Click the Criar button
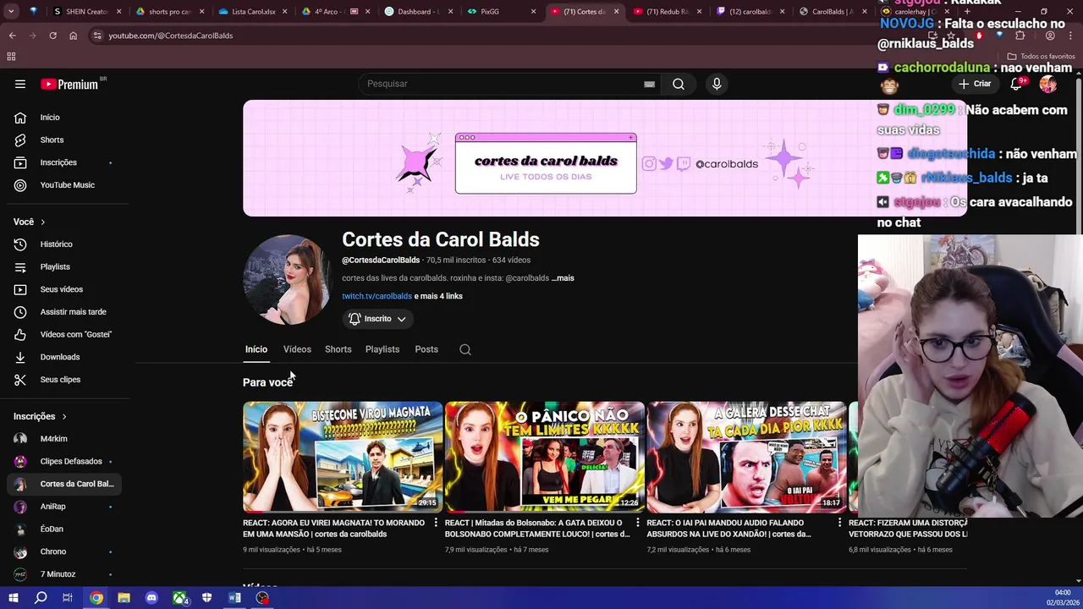 975,84
